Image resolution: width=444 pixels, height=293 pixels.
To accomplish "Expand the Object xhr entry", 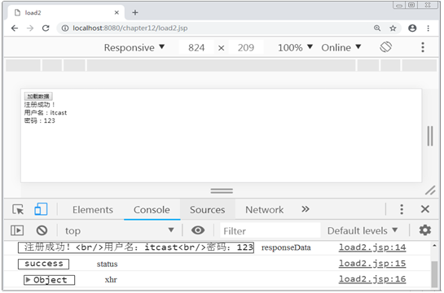I will tap(28, 280).
